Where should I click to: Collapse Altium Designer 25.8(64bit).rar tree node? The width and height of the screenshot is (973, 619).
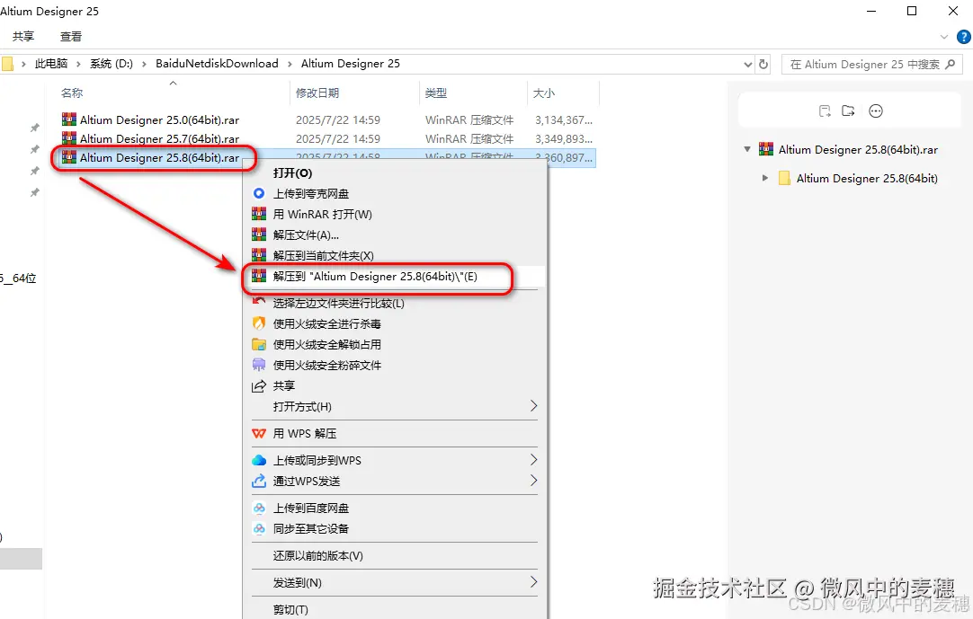click(x=748, y=149)
